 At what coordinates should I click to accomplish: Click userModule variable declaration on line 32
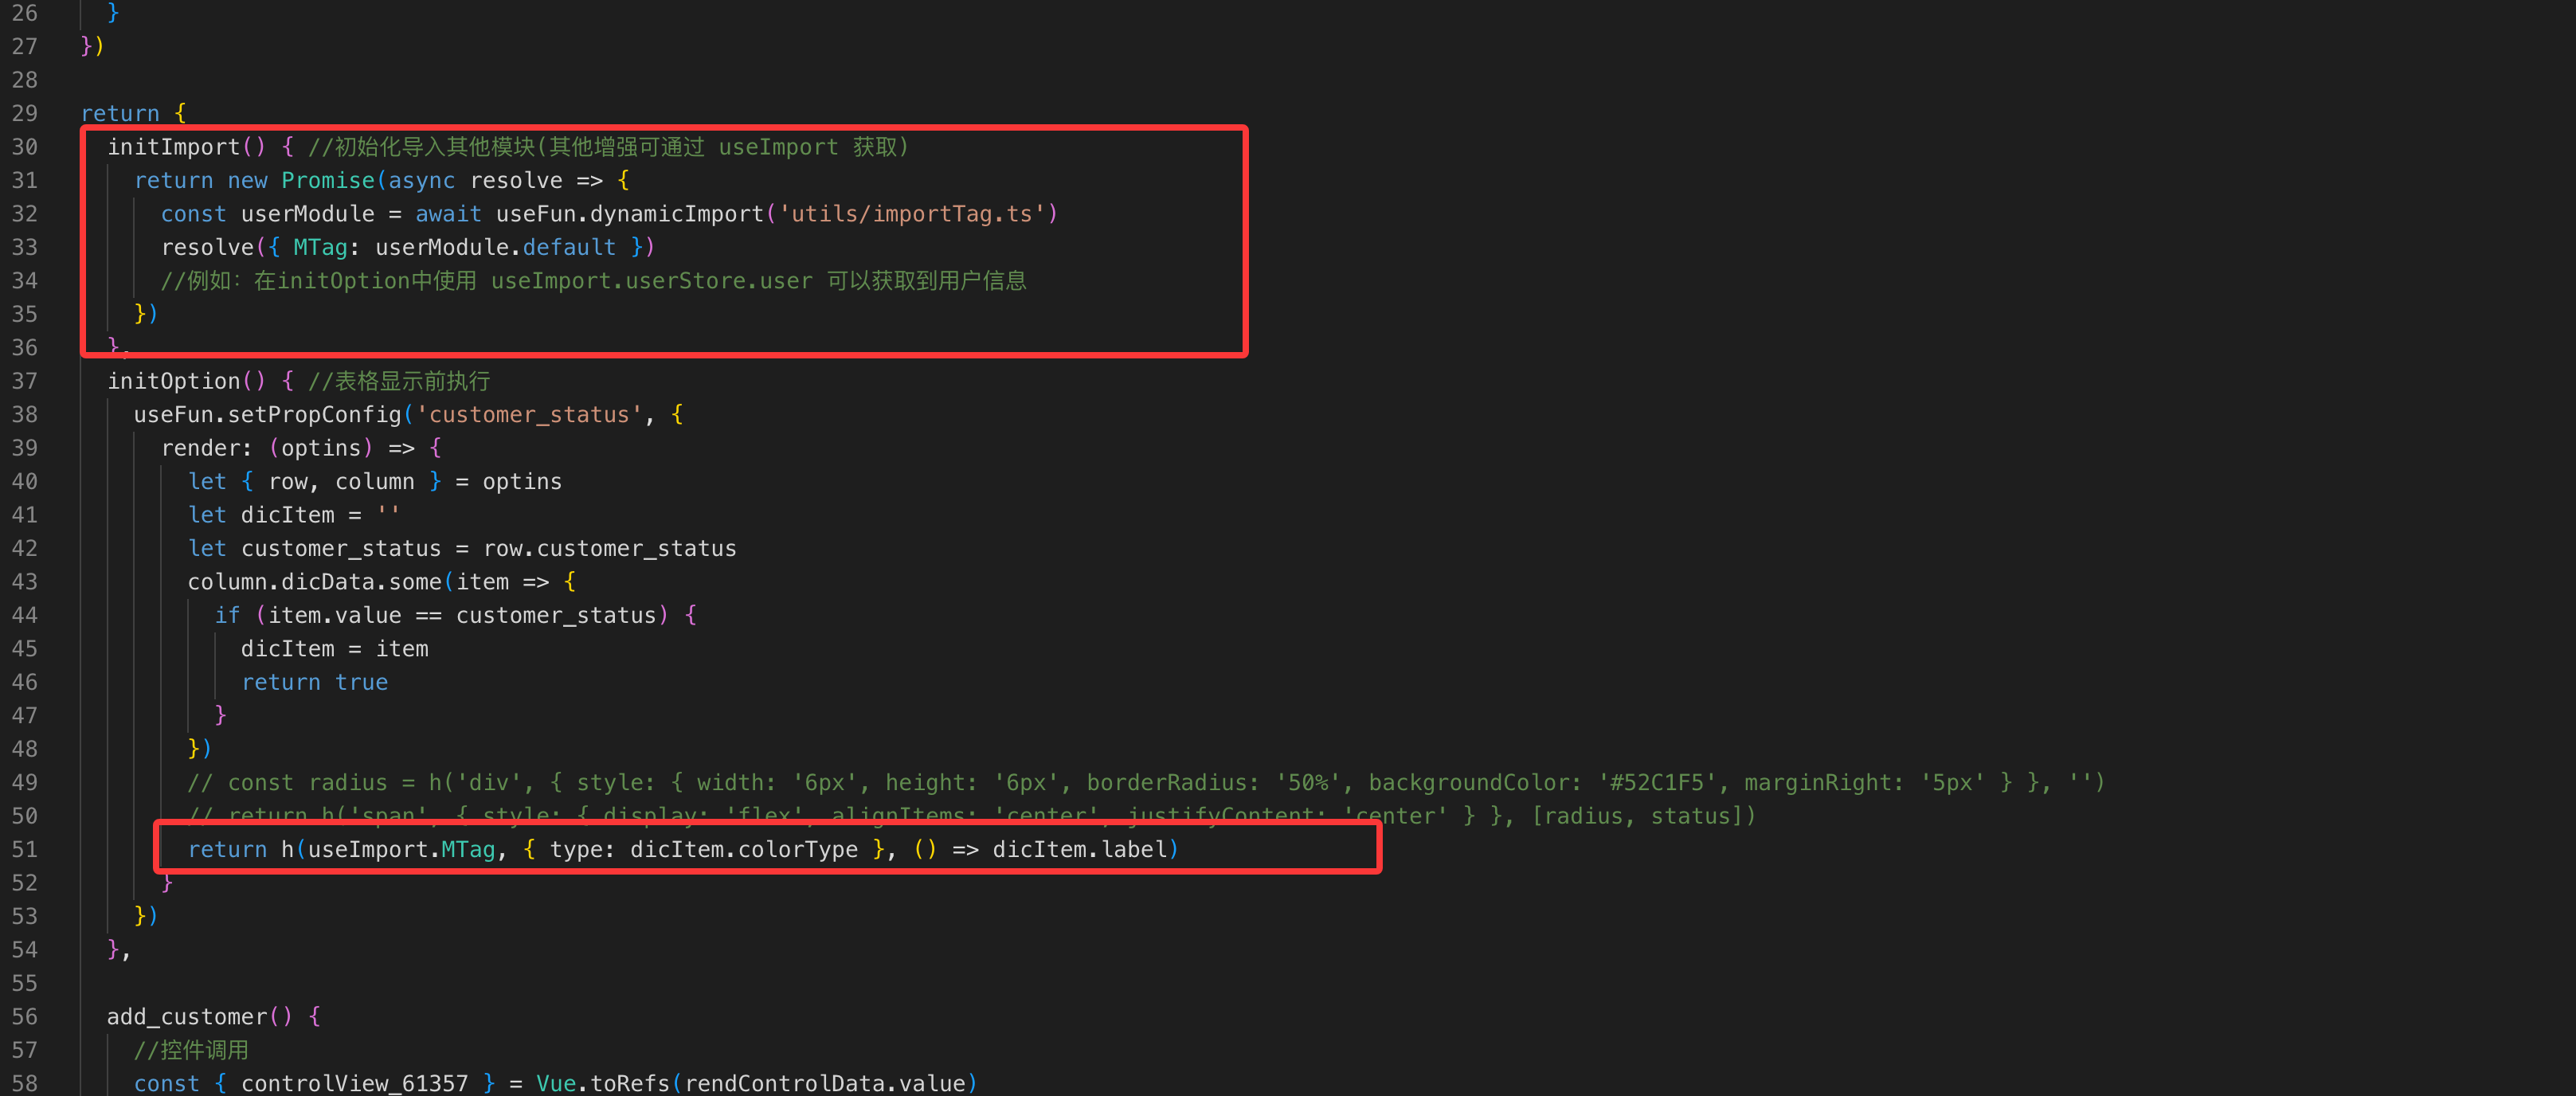click(x=307, y=214)
